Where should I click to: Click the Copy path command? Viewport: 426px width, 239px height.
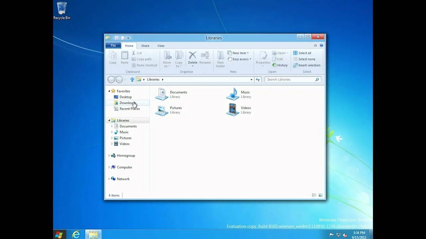pyautogui.click(x=141, y=59)
